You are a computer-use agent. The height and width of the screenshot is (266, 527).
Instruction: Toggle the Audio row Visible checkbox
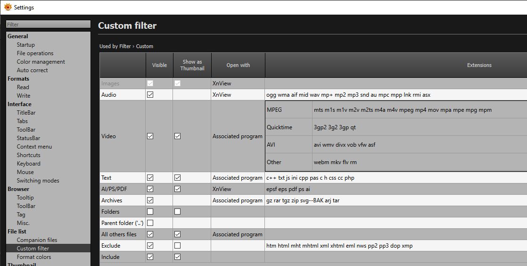click(x=150, y=94)
